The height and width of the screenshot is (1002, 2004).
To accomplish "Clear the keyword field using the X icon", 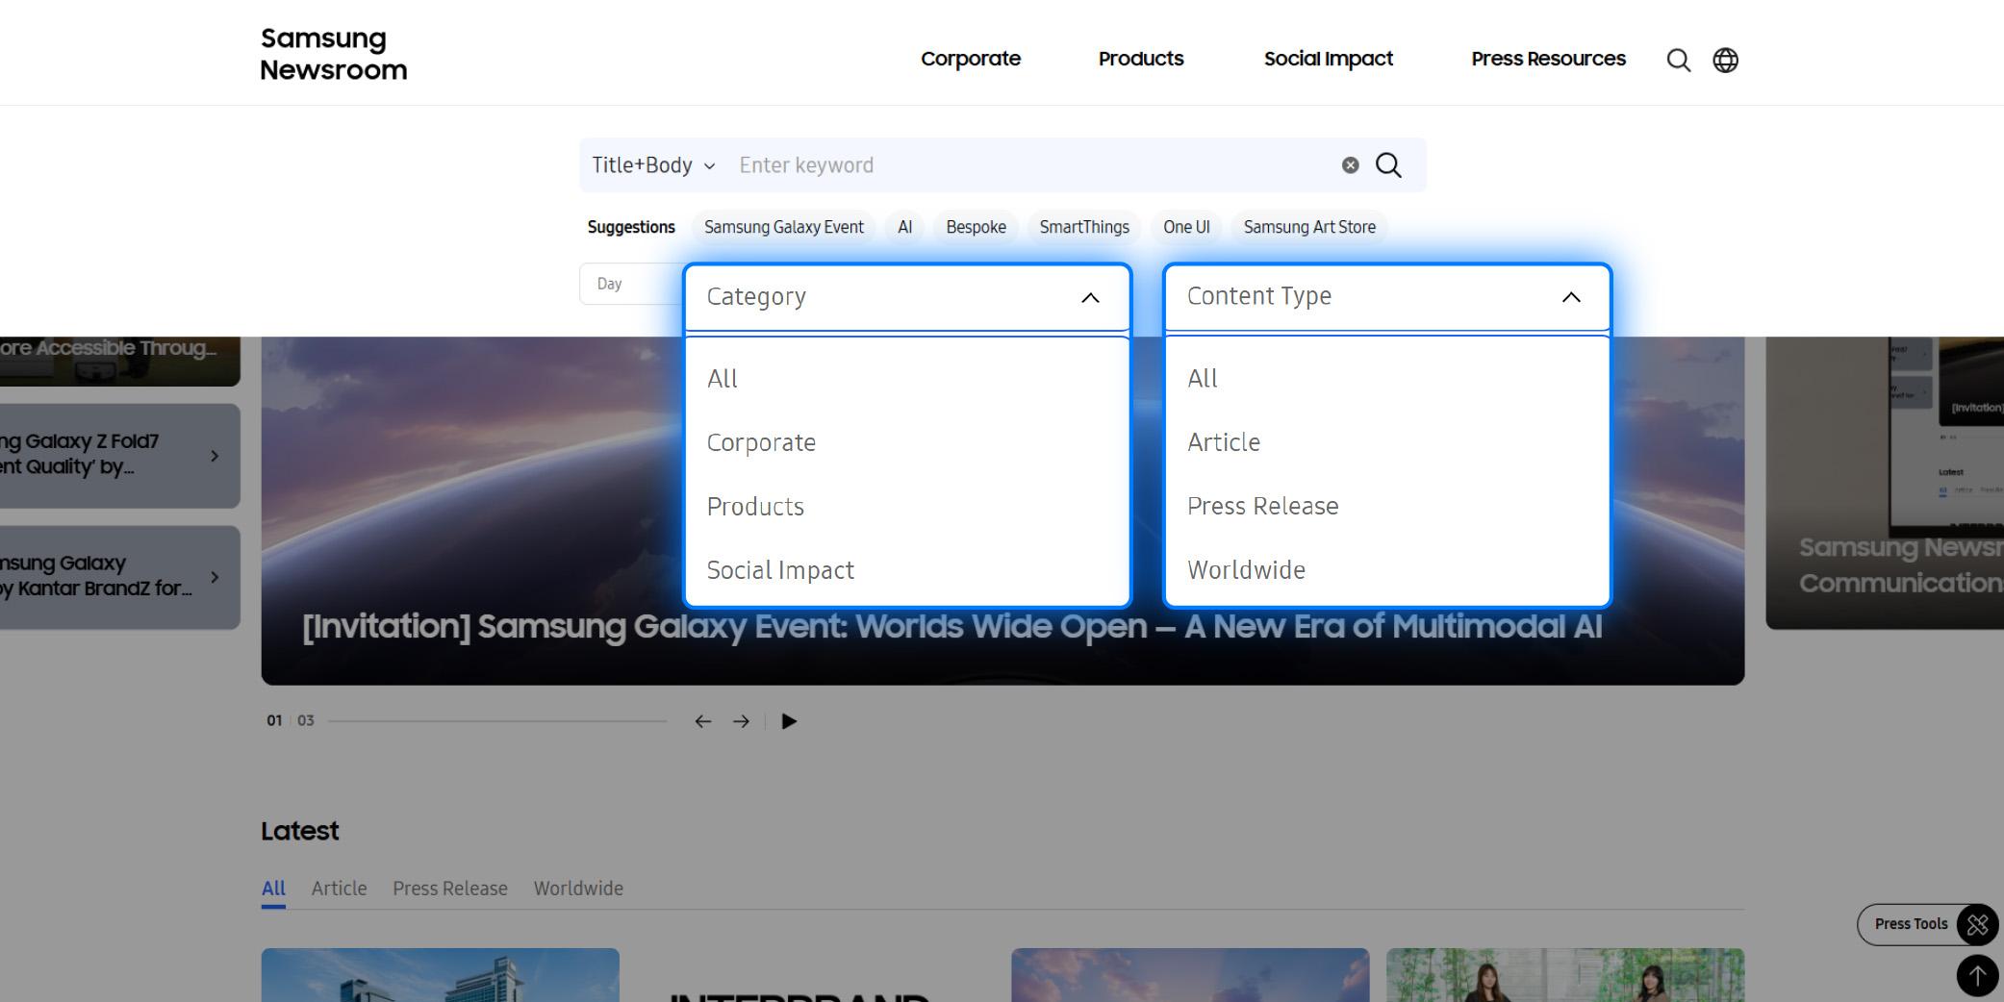I will [1350, 164].
